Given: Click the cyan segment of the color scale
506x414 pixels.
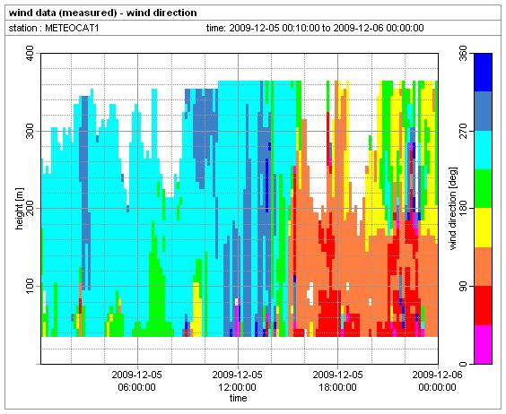Looking at the screenshot, I should click(x=483, y=151).
